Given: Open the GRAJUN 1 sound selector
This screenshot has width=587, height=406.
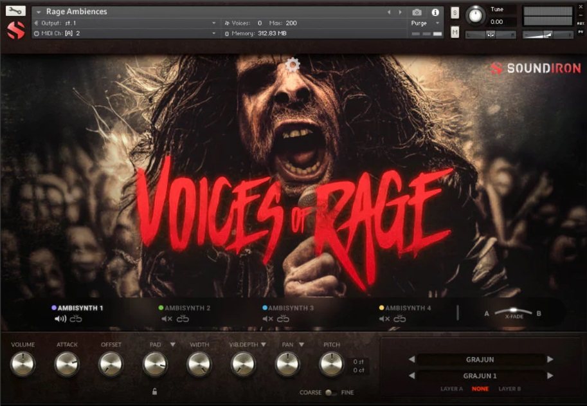Looking at the screenshot, I should coord(480,376).
